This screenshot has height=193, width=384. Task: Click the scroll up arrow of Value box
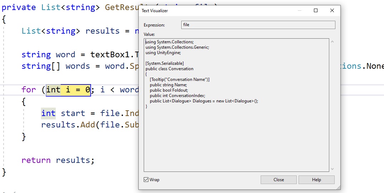(x=332, y=42)
